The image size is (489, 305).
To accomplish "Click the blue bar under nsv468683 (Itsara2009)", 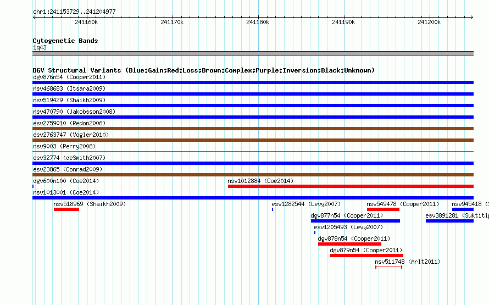I will coord(253,94).
